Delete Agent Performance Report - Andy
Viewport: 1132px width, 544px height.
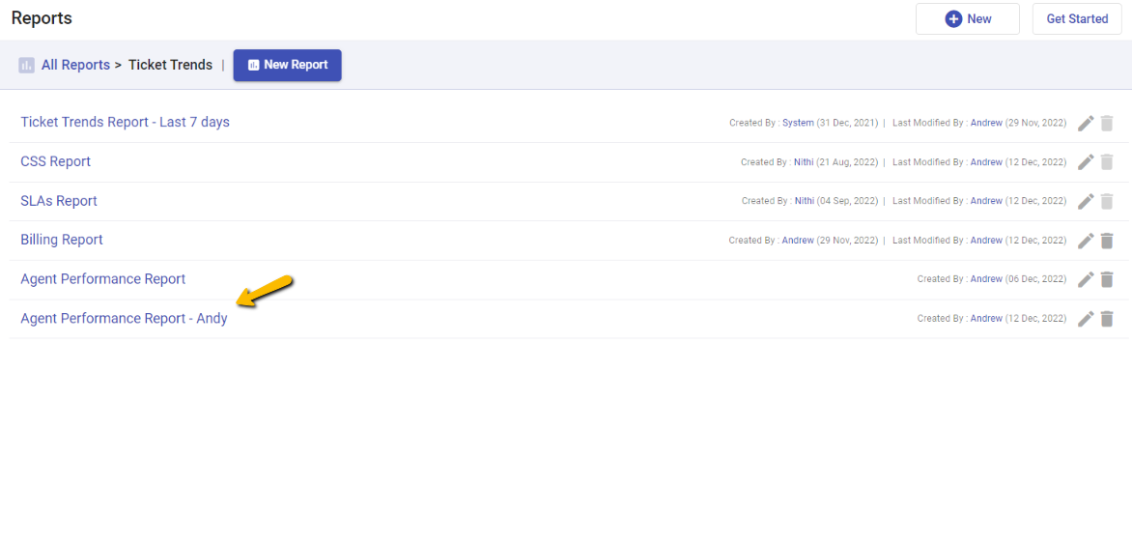(1107, 319)
